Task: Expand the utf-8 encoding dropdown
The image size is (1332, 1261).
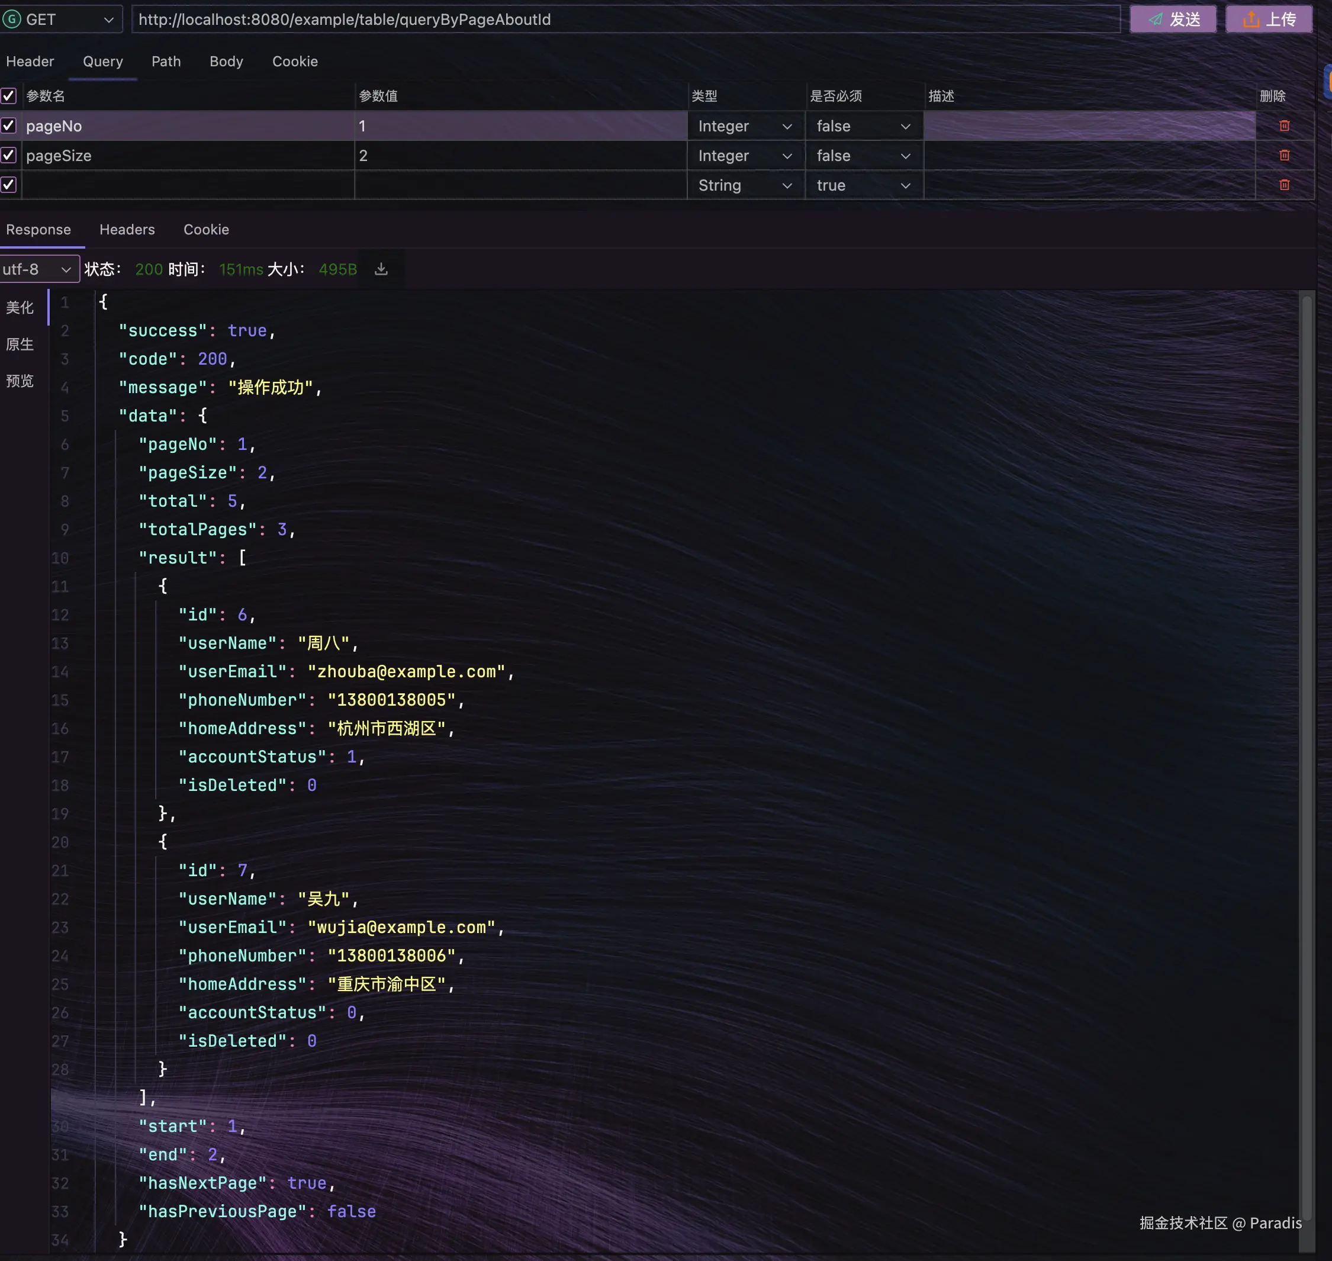Action: (x=38, y=269)
